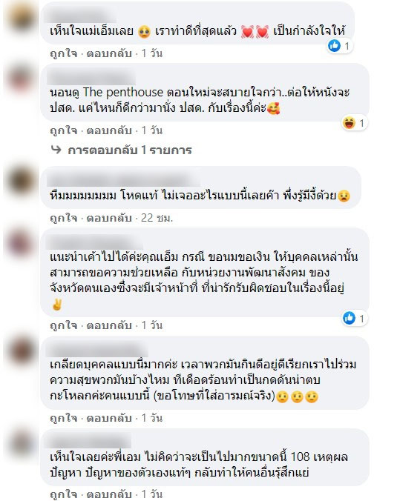This screenshot has width=397, height=501.
Task: Open 22 ชม. timestamp link
Action: 157,218
